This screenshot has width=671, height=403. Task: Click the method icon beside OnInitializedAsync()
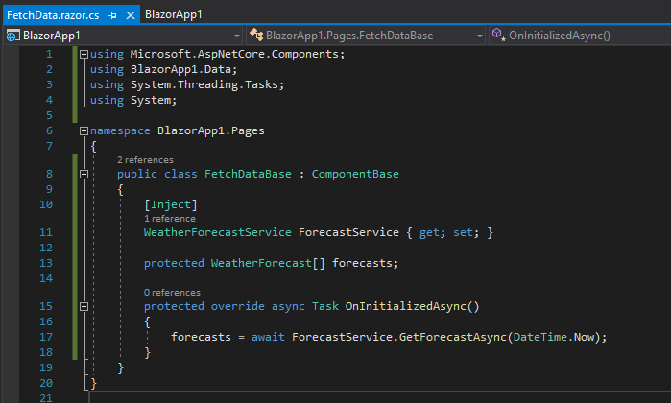(x=498, y=36)
